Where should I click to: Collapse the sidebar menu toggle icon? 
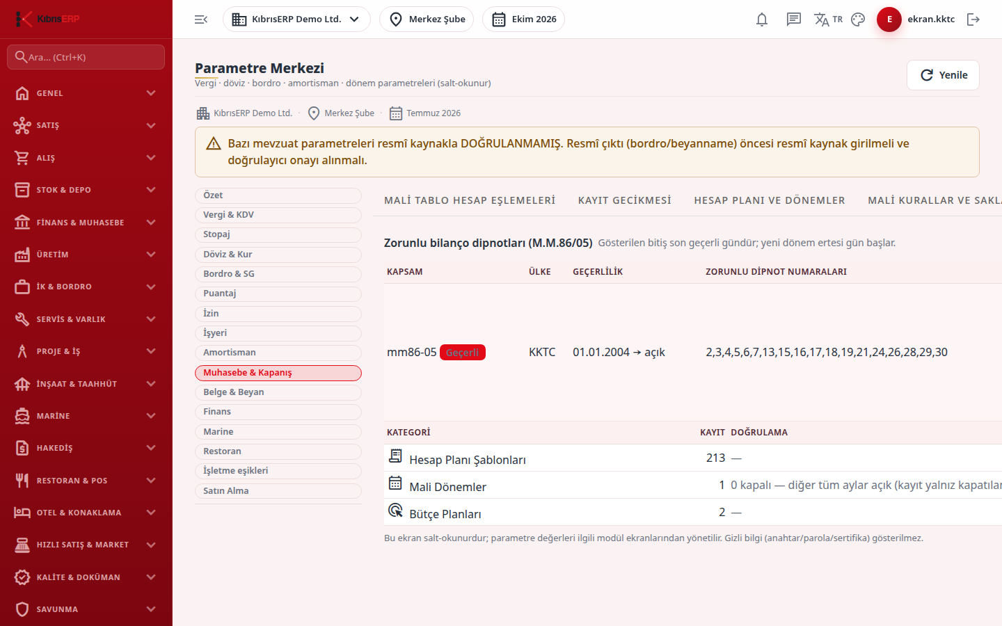coord(201,19)
